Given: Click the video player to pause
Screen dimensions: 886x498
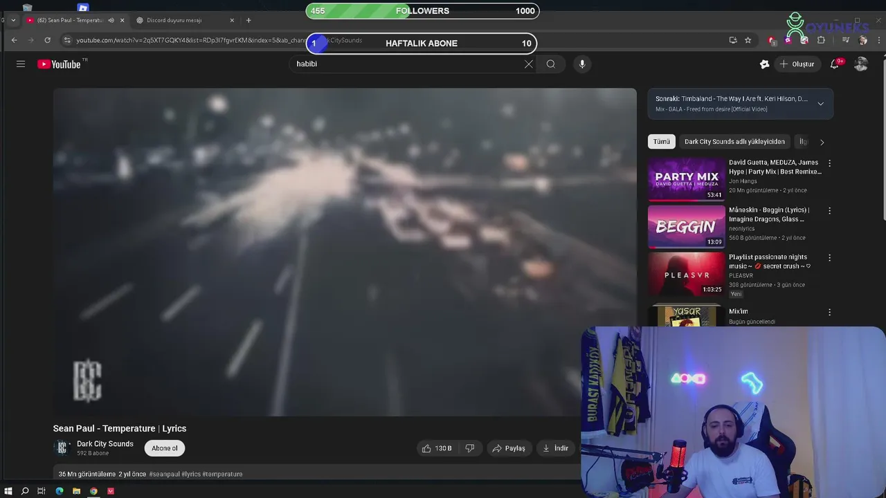Looking at the screenshot, I should click(x=345, y=252).
